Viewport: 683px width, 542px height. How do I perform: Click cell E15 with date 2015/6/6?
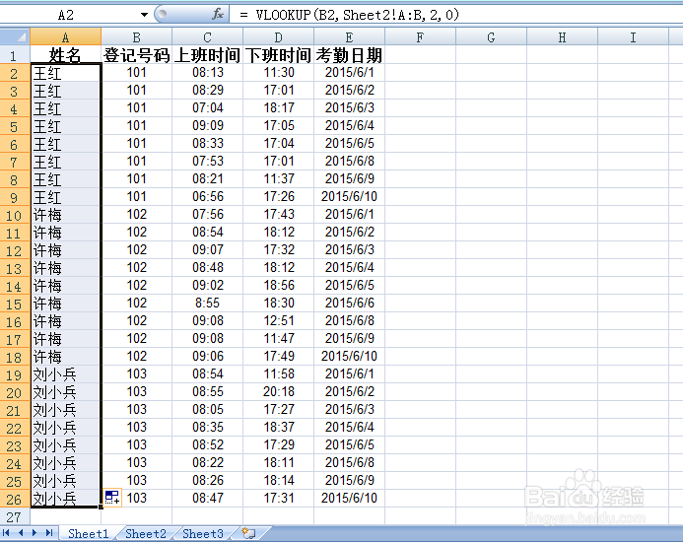[349, 304]
